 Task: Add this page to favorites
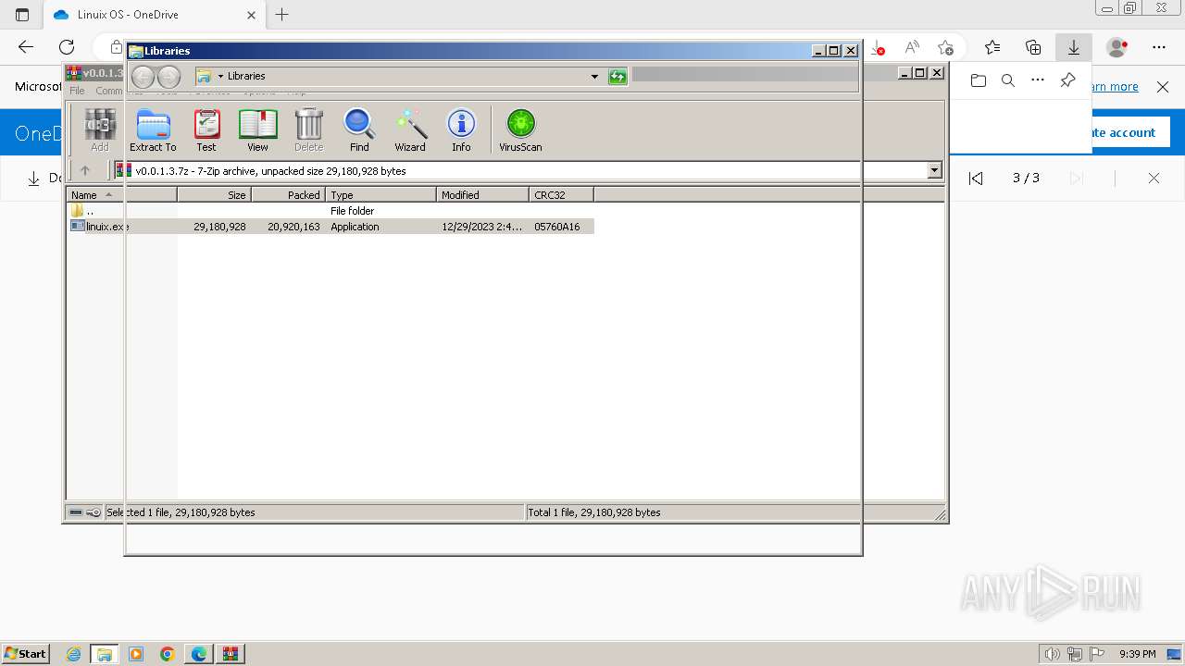coord(945,47)
